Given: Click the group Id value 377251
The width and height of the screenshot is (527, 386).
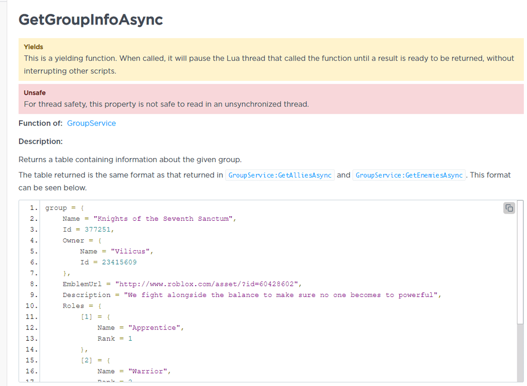Looking at the screenshot, I should [x=97, y=230].
